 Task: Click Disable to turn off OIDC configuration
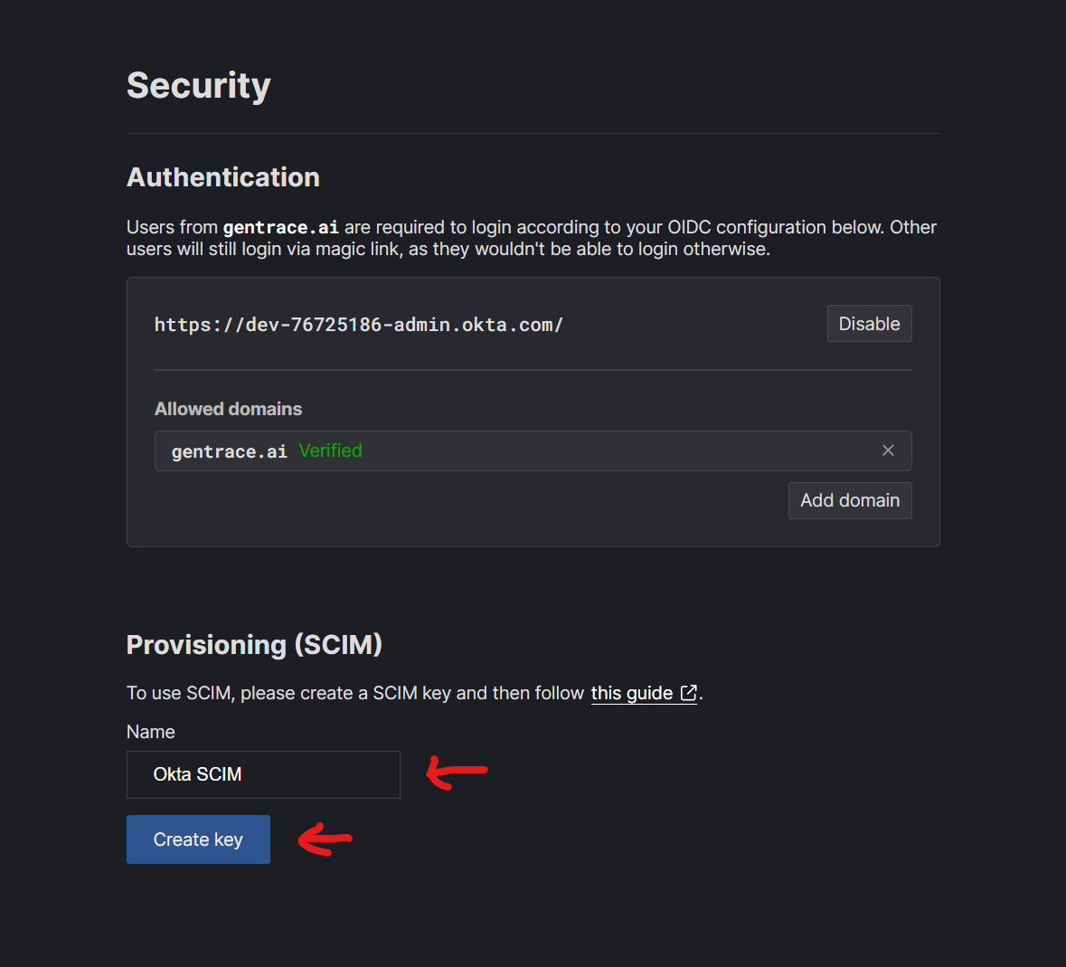(x=869, y=323)
